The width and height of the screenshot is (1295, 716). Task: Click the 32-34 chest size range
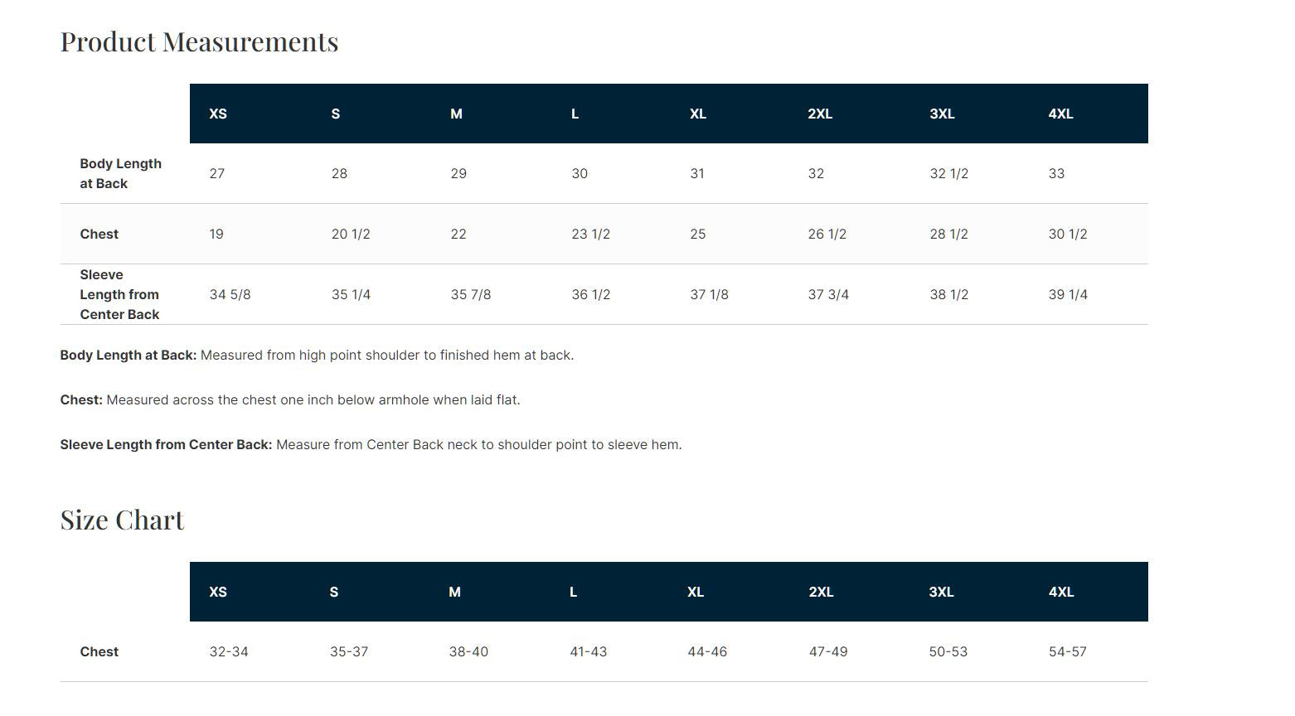coord(229,651)
